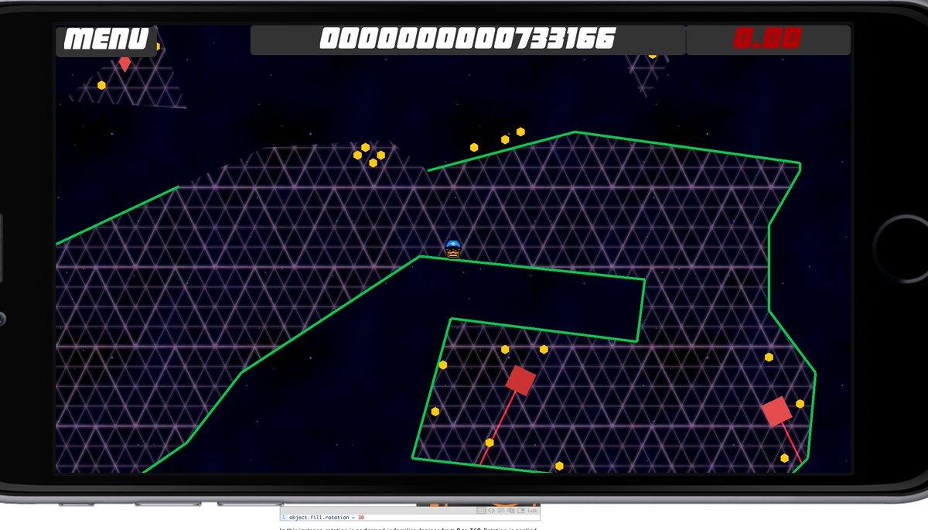Tap the red square pendulum near bottom center
928x530 pixels.
pyautogui.click(x=520, y=380)
